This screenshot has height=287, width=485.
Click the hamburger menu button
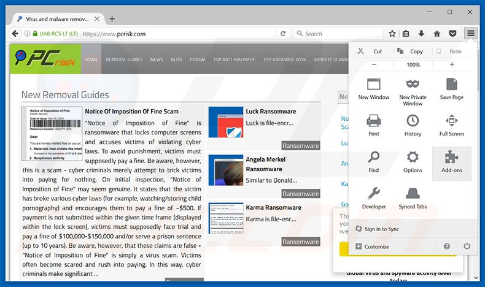(470, 33)
